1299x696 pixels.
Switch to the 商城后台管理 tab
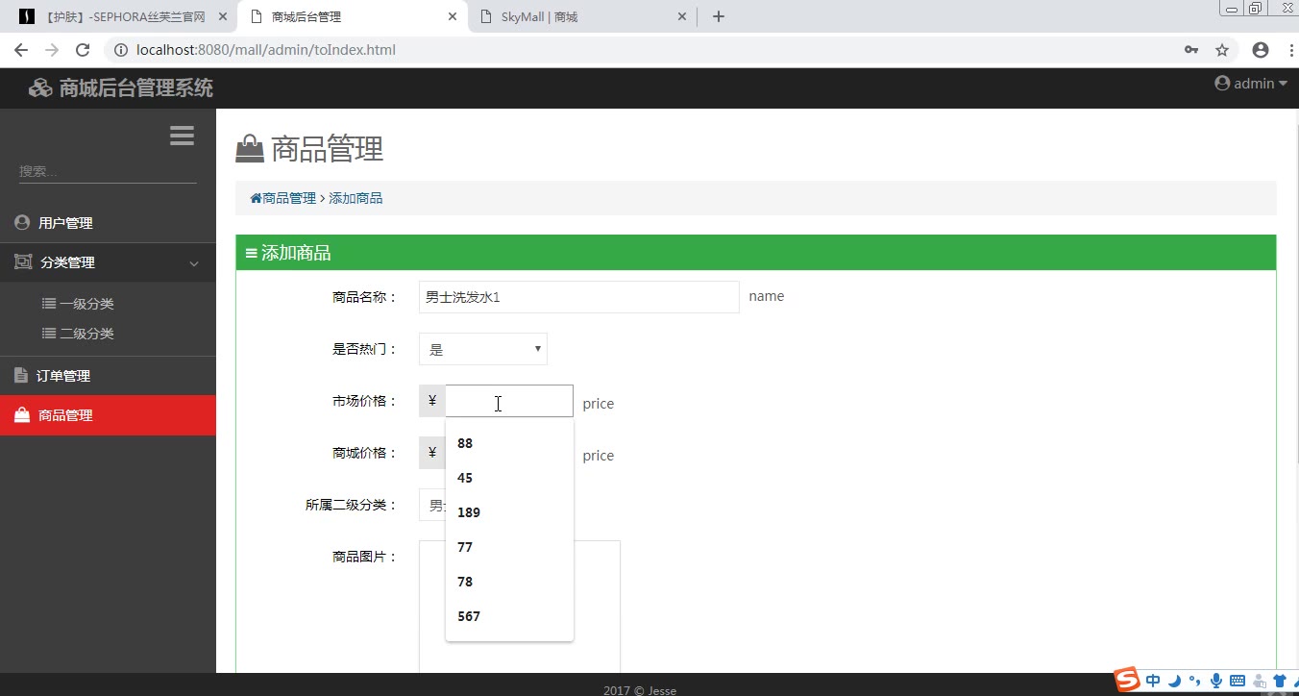(353, 16)
